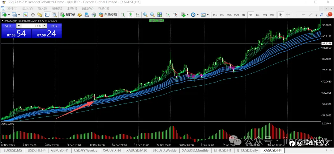This screenshot has width=334, height=154.
Task: Select the trendline drawing tool
Action: pos(310,15)
